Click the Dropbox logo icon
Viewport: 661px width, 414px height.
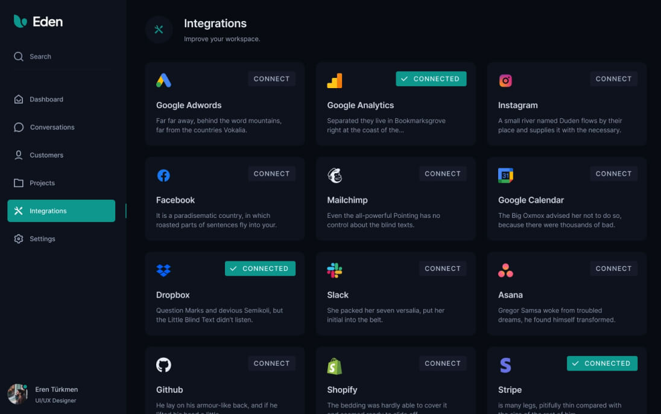click(163, 270)
